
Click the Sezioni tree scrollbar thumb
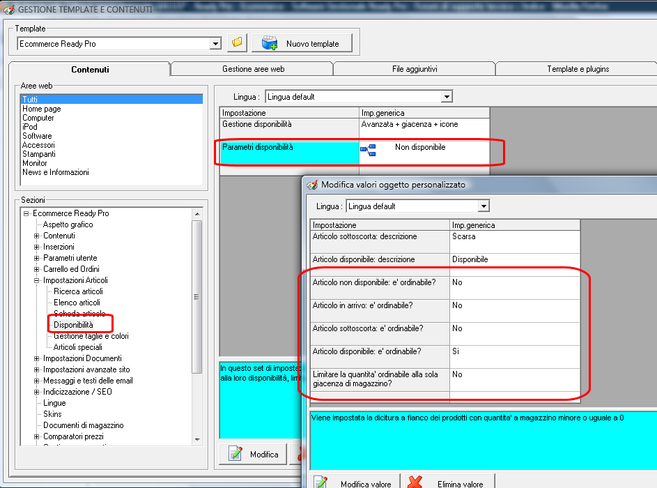[x=197, y=296]
